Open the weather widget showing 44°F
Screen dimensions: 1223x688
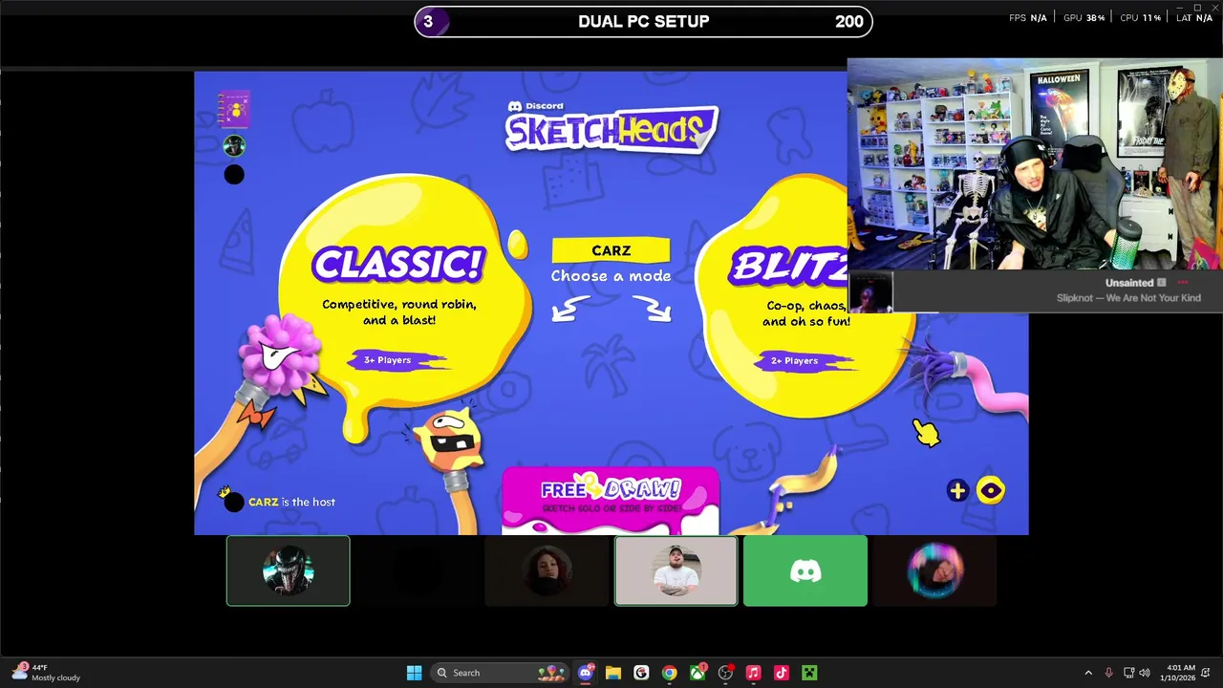(45, 673)
